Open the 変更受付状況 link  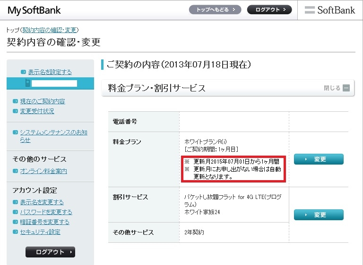click(x=37, y=111)
